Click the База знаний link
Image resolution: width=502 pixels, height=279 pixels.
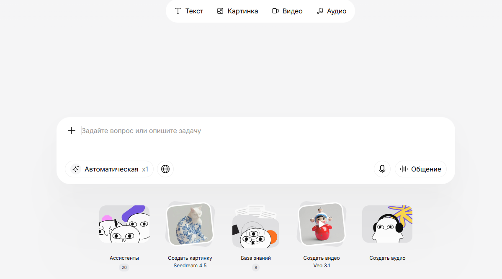(256, 258)
